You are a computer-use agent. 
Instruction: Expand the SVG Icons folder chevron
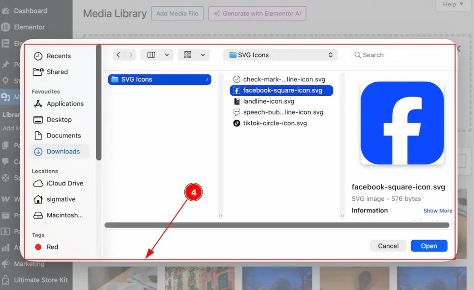pyautogui.click(x=207, y=80)
